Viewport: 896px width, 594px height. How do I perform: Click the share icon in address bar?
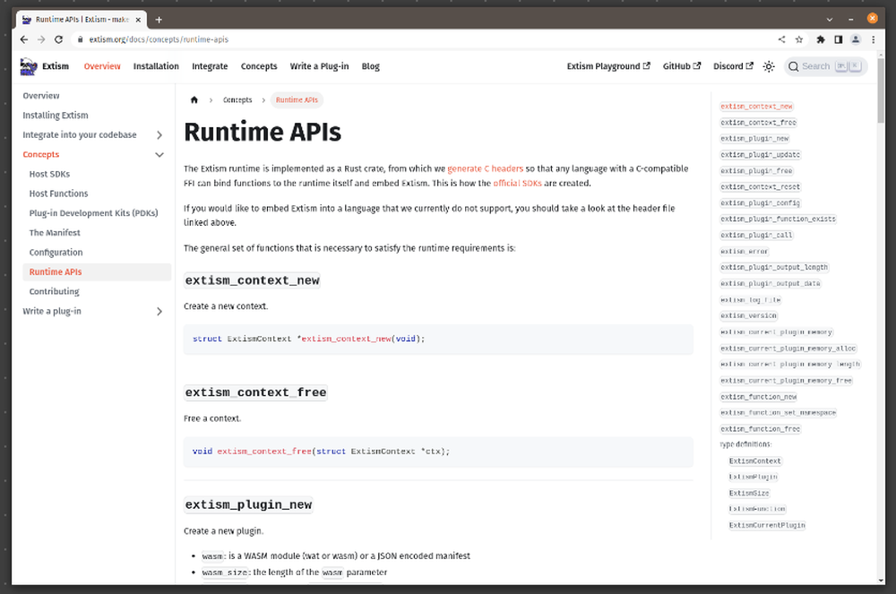pyautogui.click(x=781, y=39)
